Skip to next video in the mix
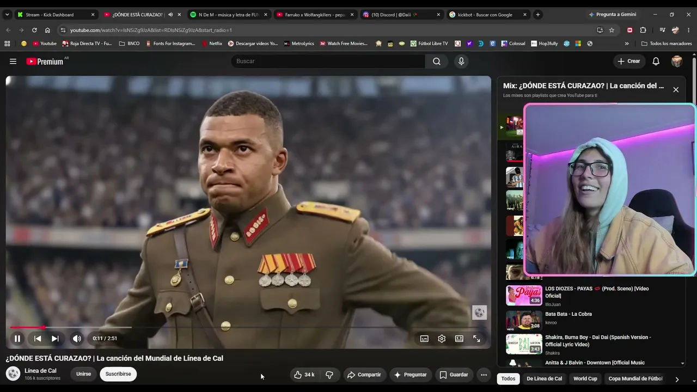Image resolution: width=697 pixels, height=392 pixels. (x=55, y=339)
